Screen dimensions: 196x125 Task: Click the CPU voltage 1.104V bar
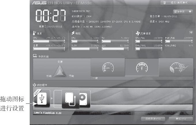tap(85, 41)
